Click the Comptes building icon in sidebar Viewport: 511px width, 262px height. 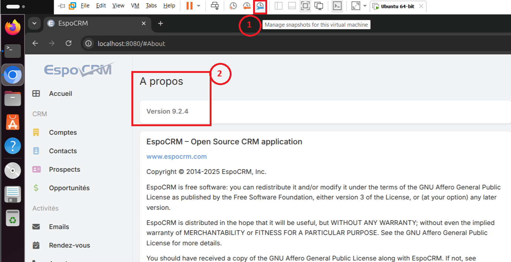click(x=36, y=132)
